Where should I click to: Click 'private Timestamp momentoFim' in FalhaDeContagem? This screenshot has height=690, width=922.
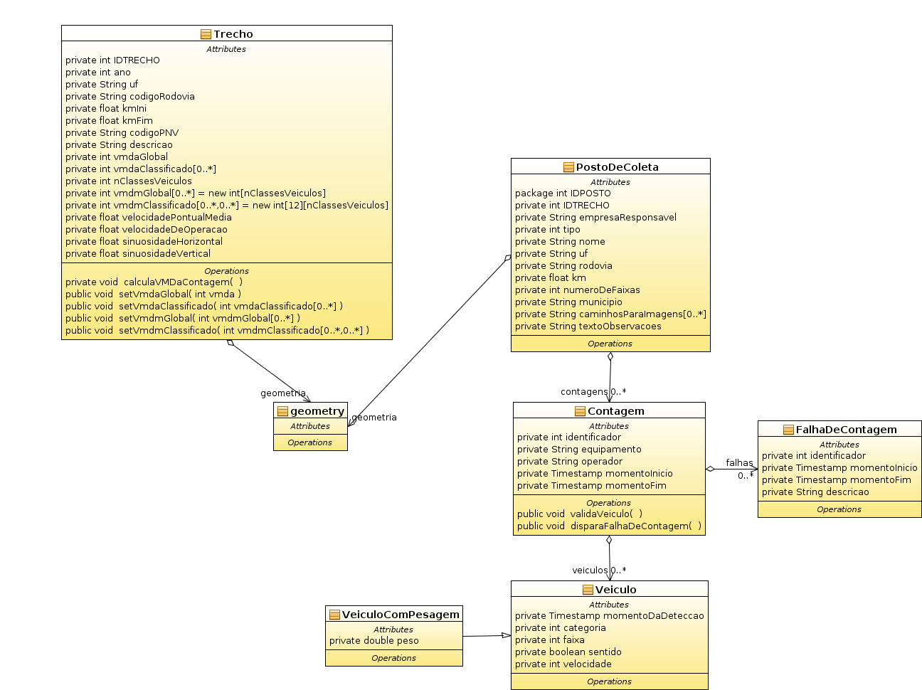pos(837,480)
